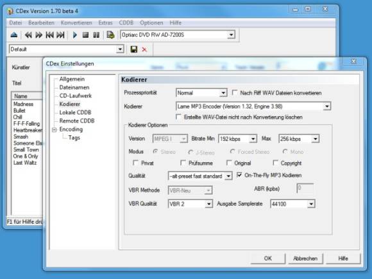Open the Bitrate Min 192 kbps dropdown
Viewport: 372px width, 279px height.
pyautogui.click(x=253, y=139)
